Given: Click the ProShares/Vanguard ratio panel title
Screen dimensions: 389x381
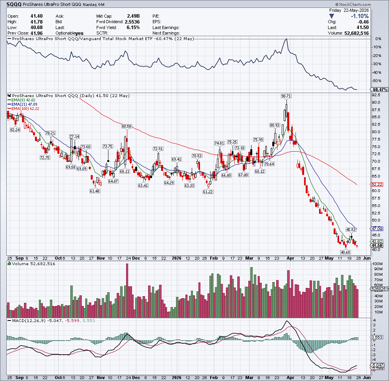Looking at the screenshot, I should tap(103, 39).
